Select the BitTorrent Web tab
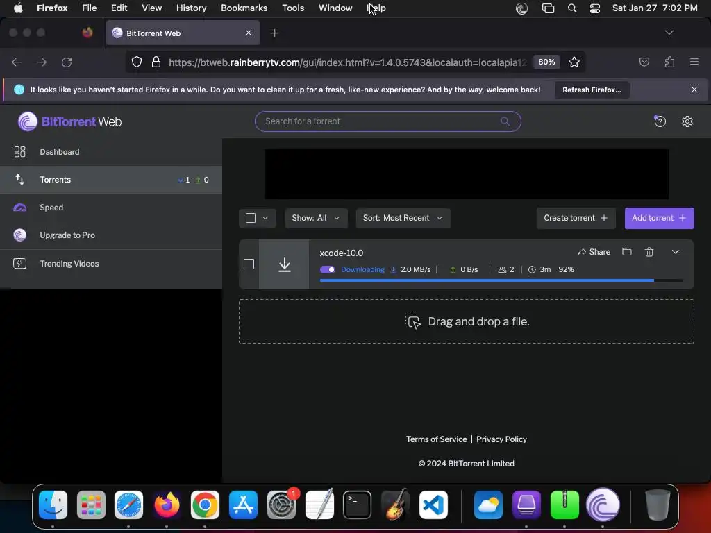Image resolution: width=711 pixels, height=533 pixels. 183,33
